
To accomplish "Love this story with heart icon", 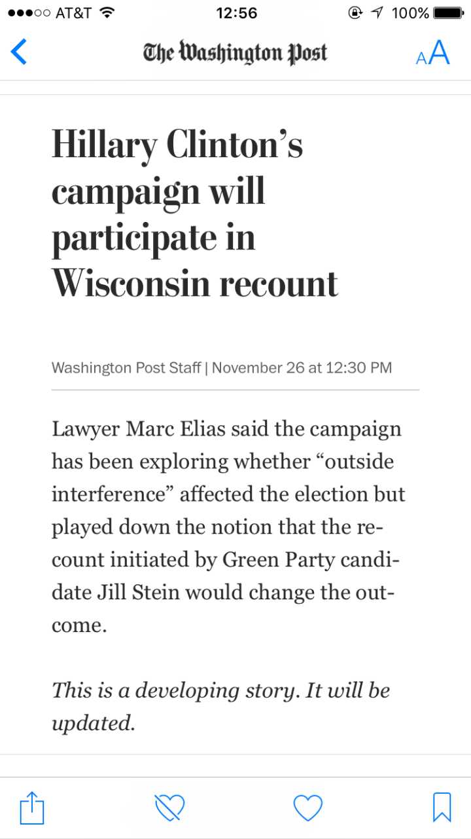I will point(307,808).
